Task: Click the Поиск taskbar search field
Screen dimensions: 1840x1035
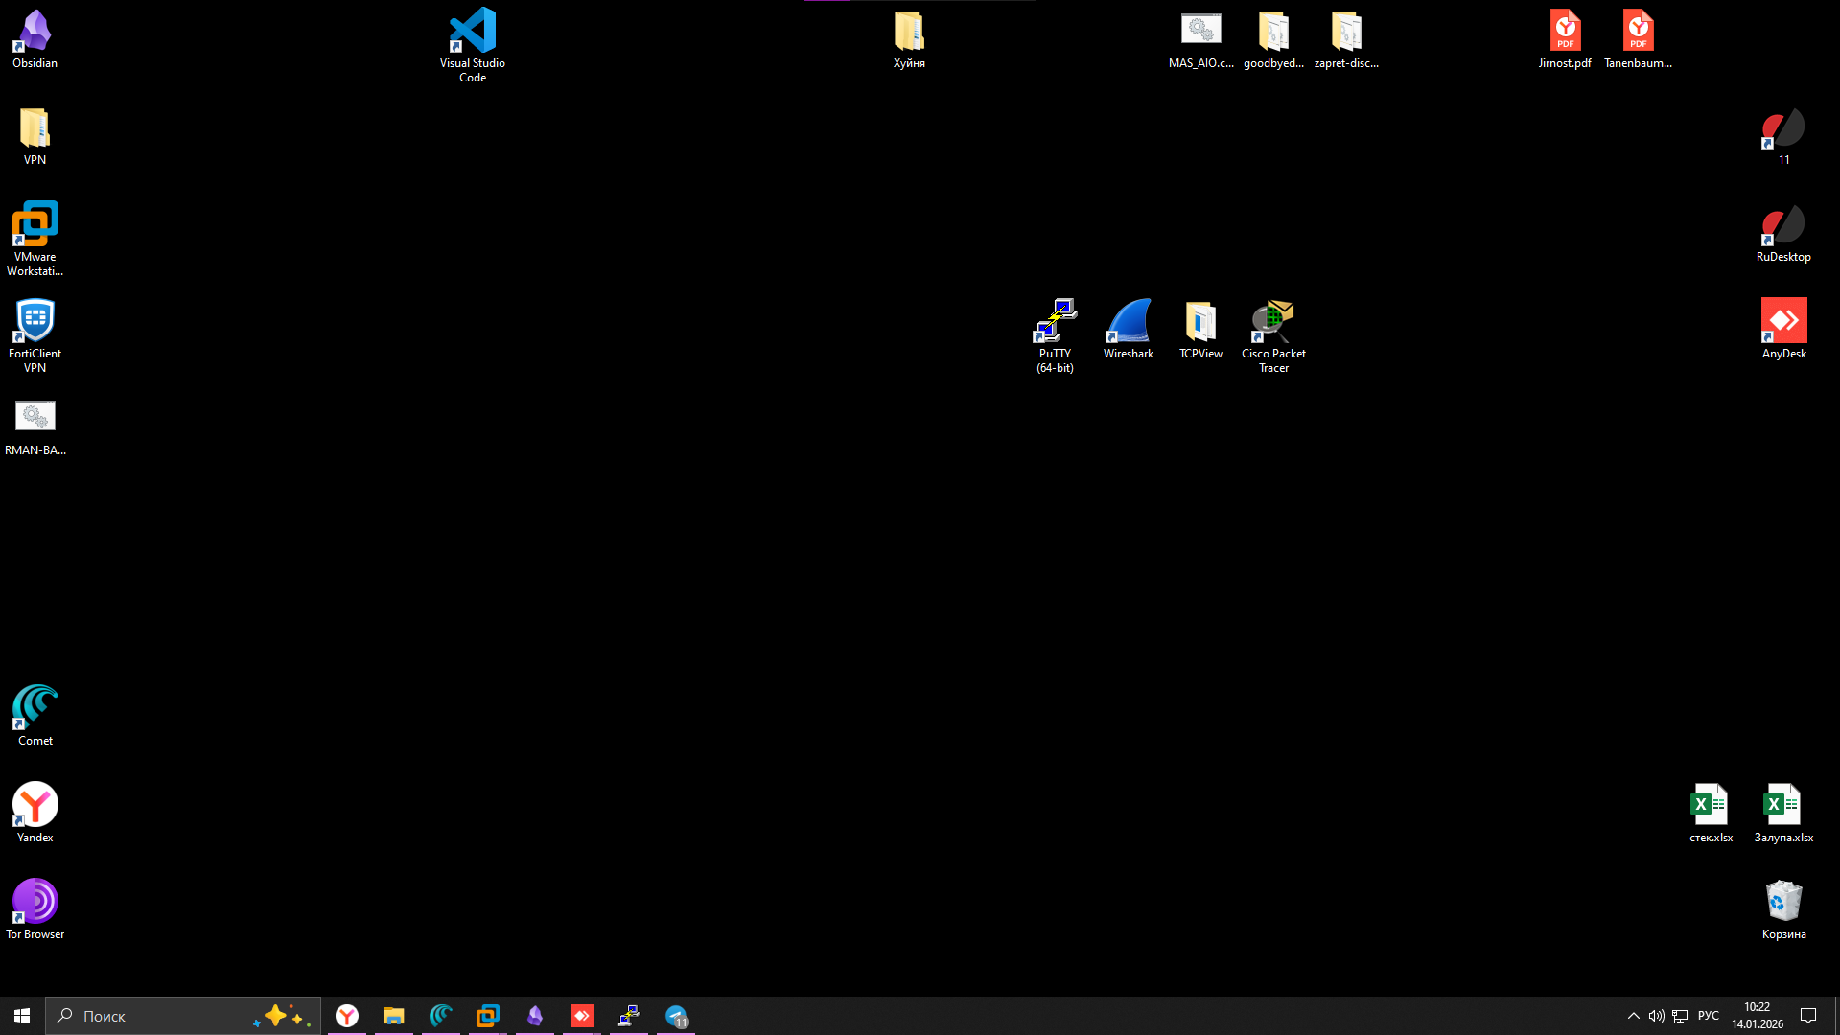Action: pos(183,1016)
